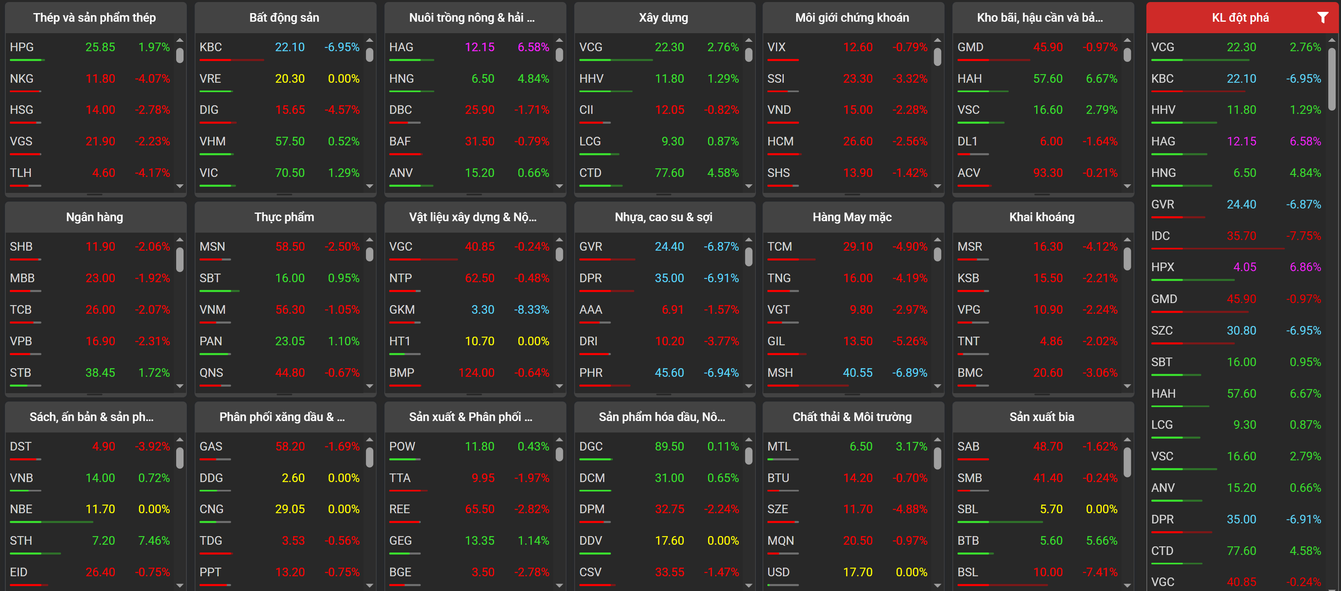Click CTD price 77.60 in Xây dựng panel

pos(669,173)
